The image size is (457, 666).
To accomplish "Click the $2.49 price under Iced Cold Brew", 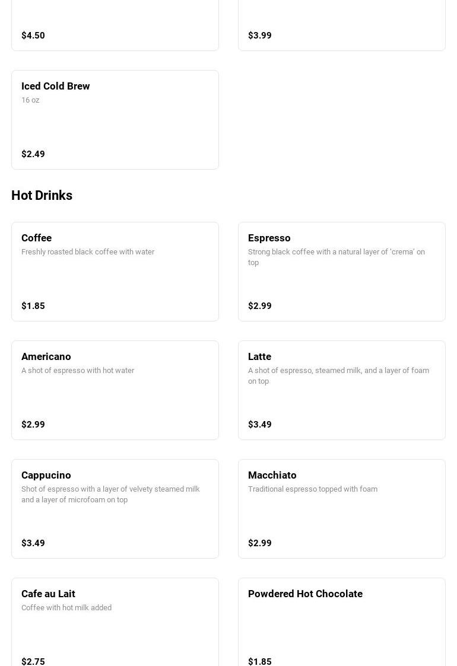I will 33,154.
